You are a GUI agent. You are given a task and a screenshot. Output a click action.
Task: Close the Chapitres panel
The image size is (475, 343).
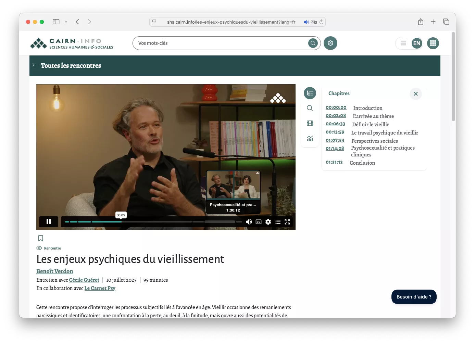click(x=415, y=94)
